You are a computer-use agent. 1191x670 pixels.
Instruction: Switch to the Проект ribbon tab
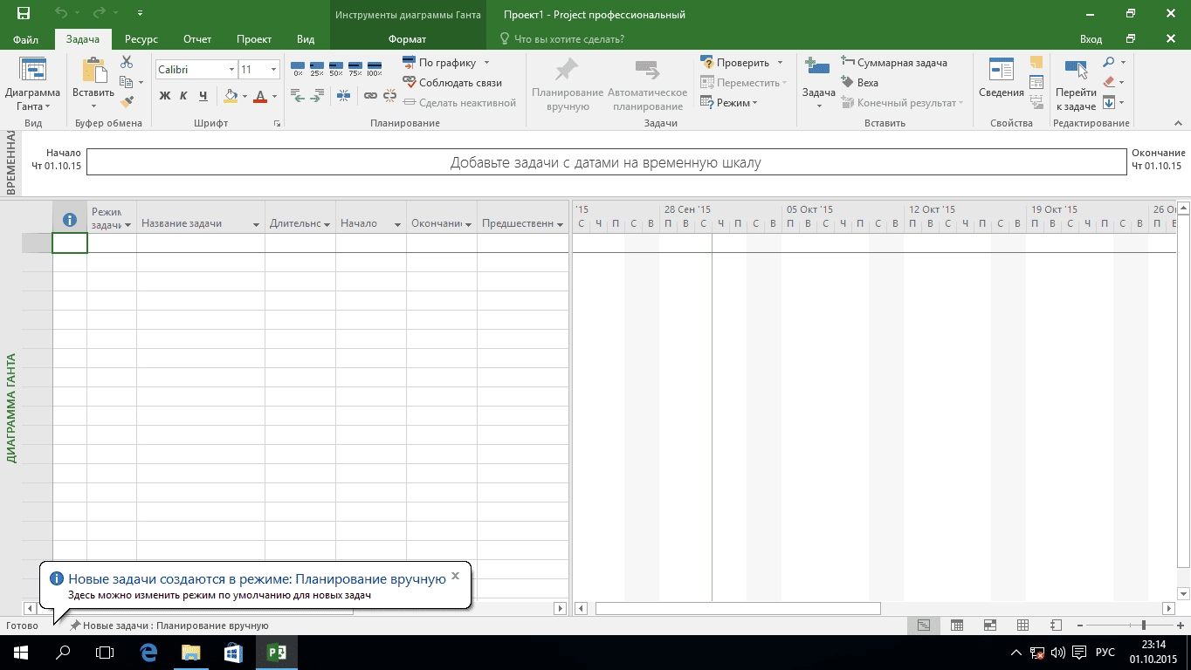[x=254, y=39]
